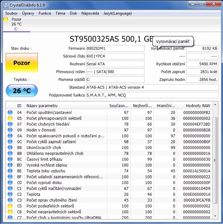Image resolution: width=223 pixels, height=224 pixels.
Task: Click yellow status icon of row 05
Action: pos(10,118)
